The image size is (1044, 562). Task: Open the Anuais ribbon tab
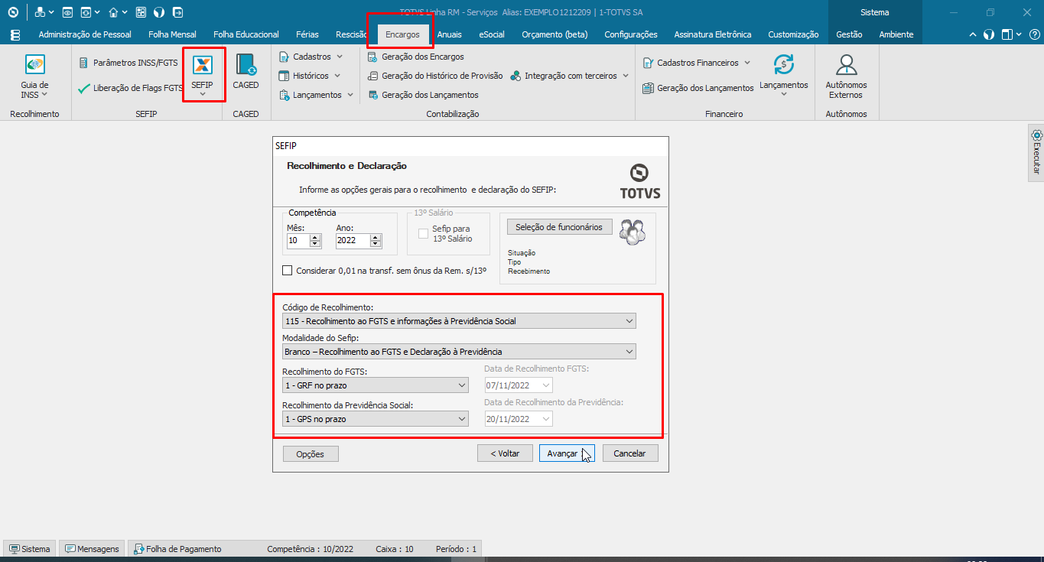449,34
